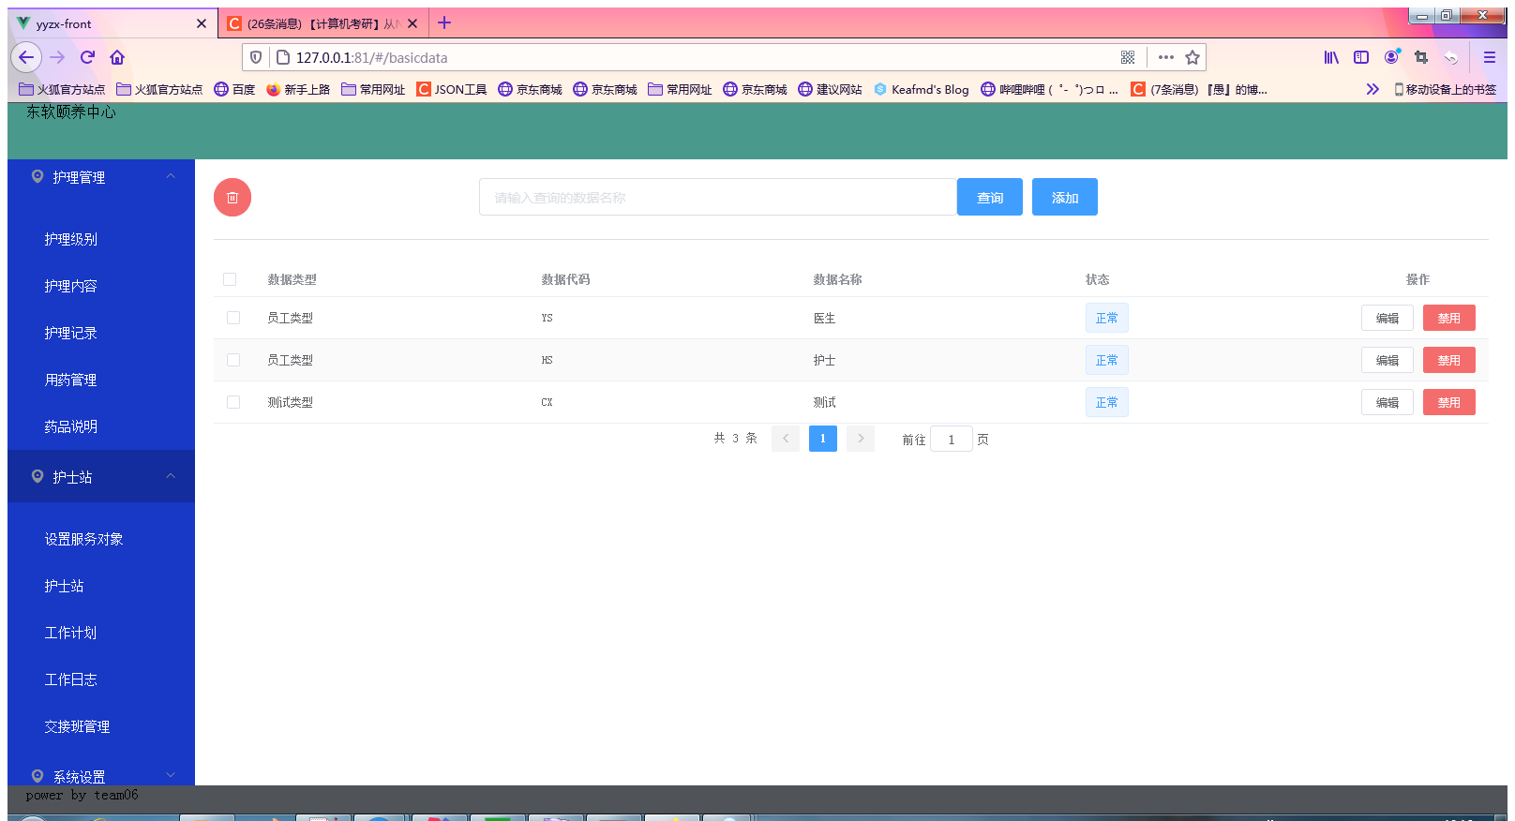Disable the 医生 row with 禁用

[1449, 318]
